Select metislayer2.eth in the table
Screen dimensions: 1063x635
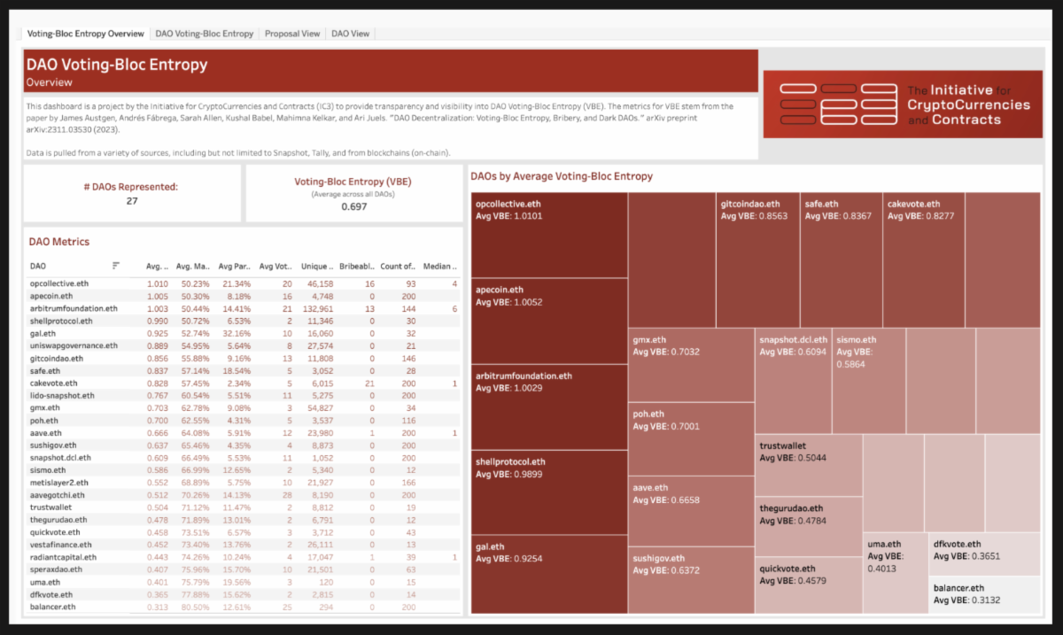58,483
